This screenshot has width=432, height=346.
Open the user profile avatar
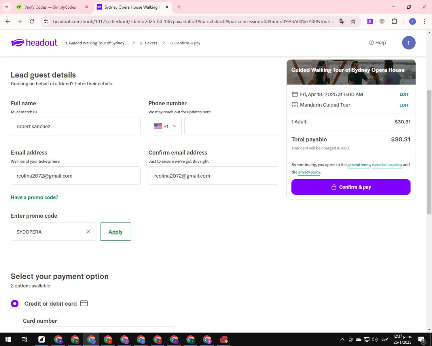coord(409,43)
